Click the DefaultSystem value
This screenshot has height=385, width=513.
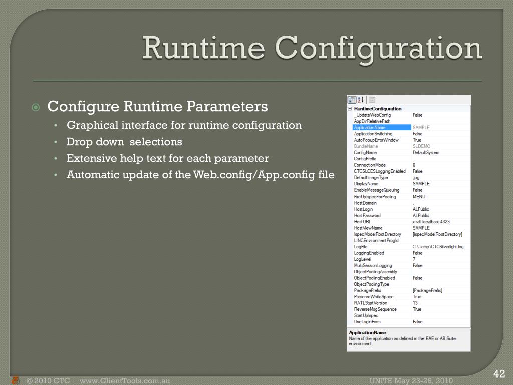(426, 152)
